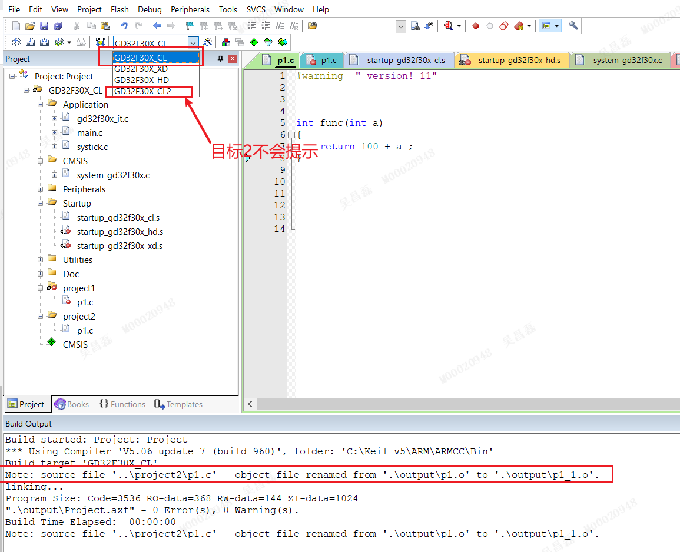
Task: Save the current file with the floppy icon
Action: click(44, 26)
